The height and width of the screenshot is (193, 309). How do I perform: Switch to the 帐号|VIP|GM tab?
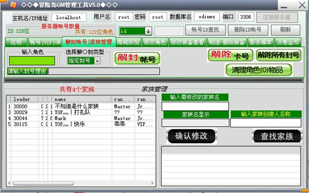[x=45, y=42]
